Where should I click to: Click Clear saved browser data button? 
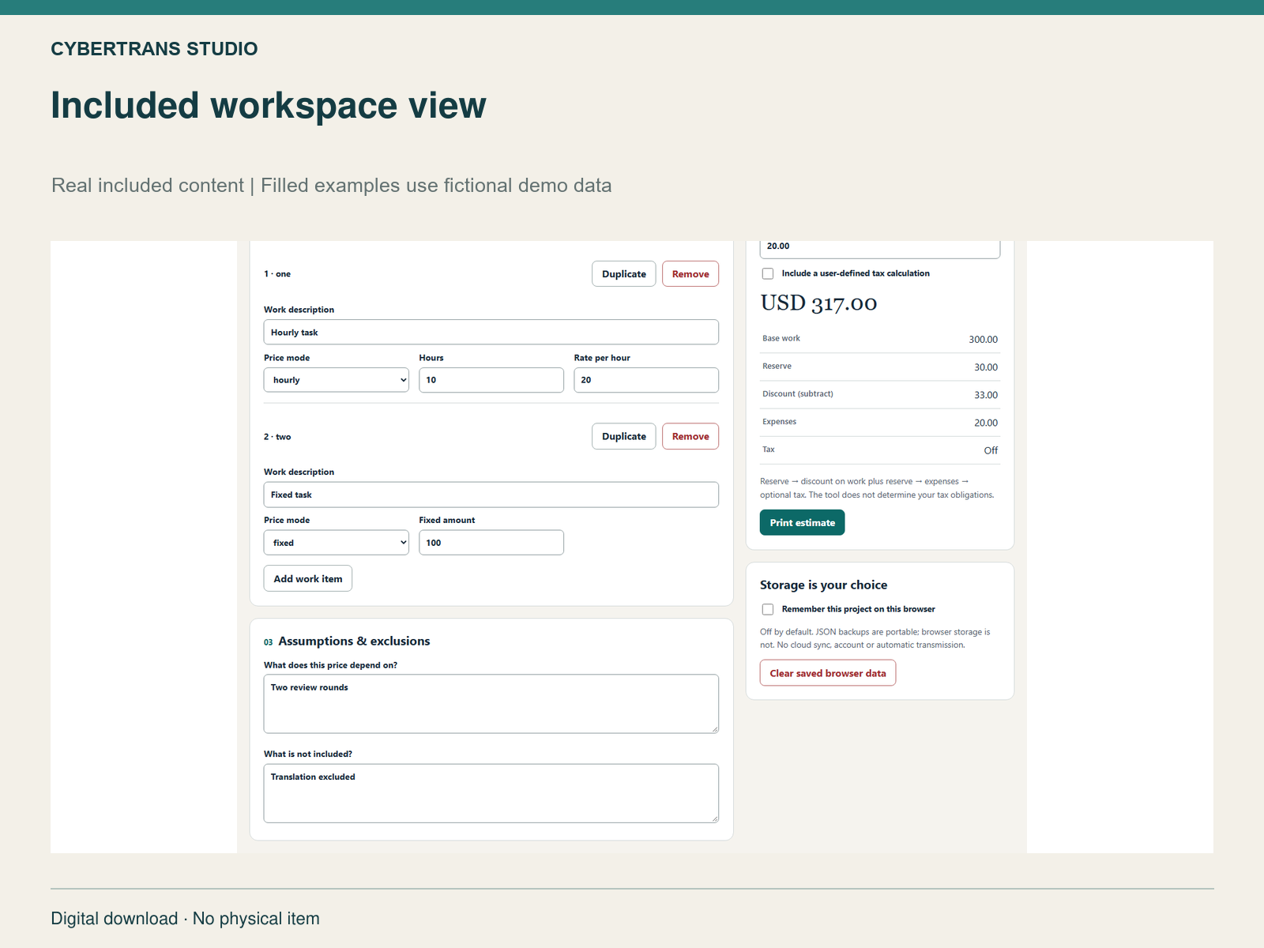(828, 673)
